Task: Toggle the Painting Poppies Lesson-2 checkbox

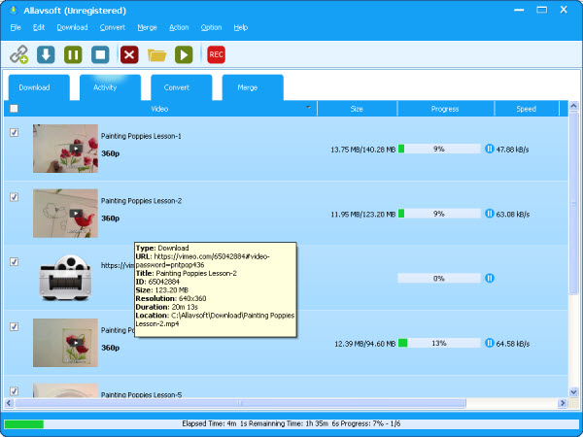Action: point(14,197)
